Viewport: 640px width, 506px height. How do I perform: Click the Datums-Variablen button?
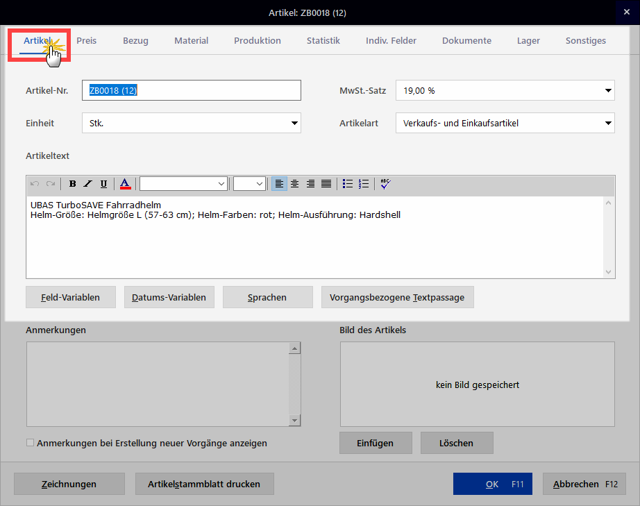coord(169,297)
